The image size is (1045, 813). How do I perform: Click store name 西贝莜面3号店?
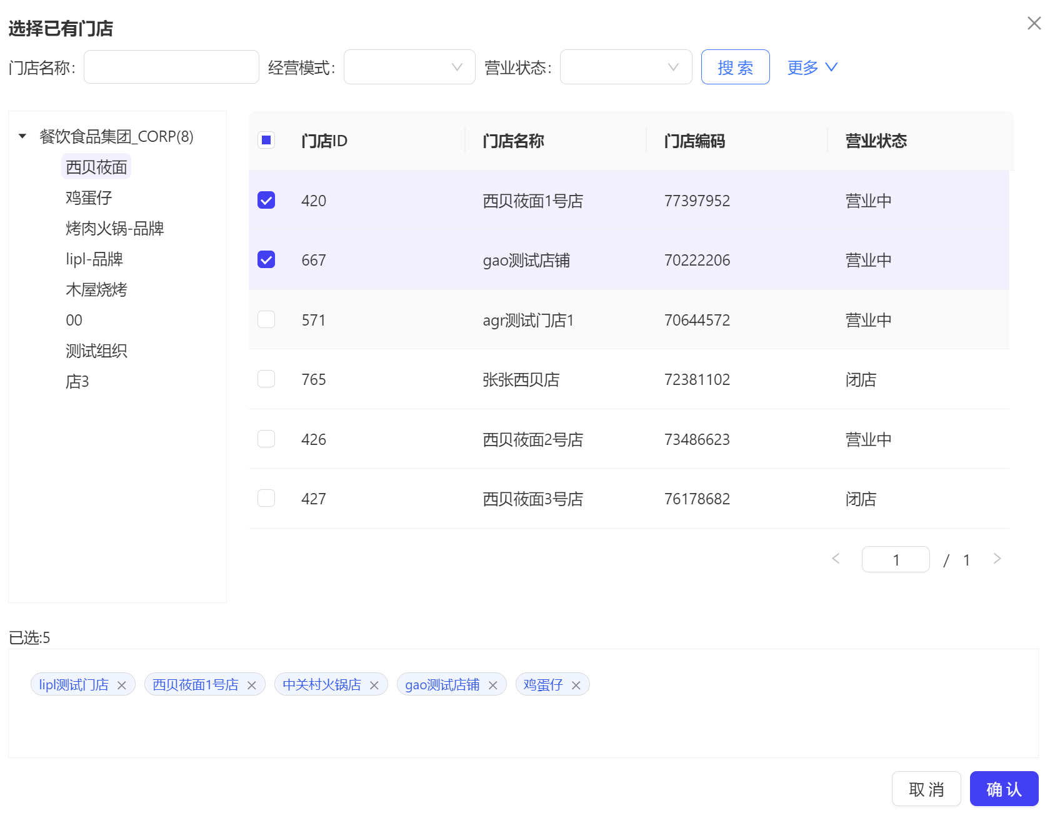pos(532,499)
